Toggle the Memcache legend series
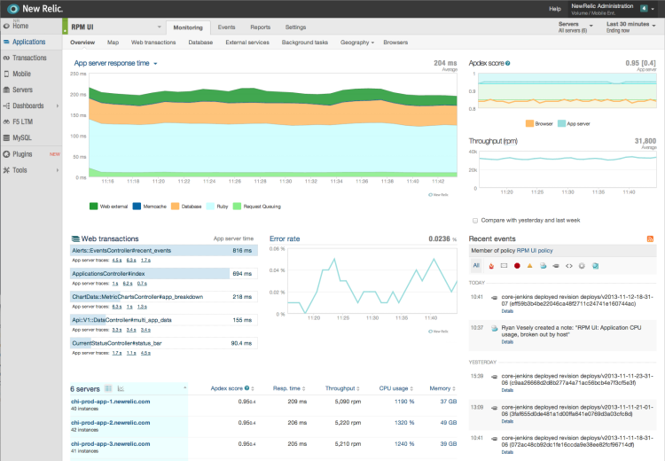Screen dimensions: 665x461 click(x=150, y=207)
